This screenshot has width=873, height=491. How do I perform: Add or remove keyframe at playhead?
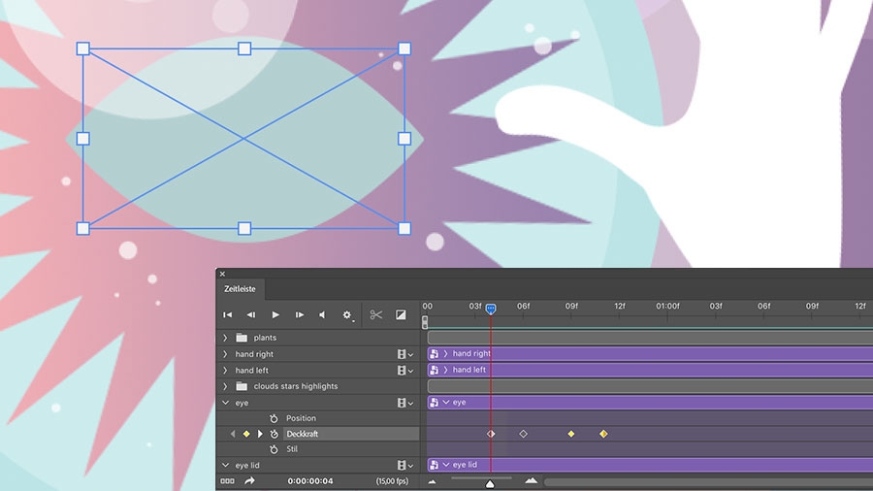point(246,434)
